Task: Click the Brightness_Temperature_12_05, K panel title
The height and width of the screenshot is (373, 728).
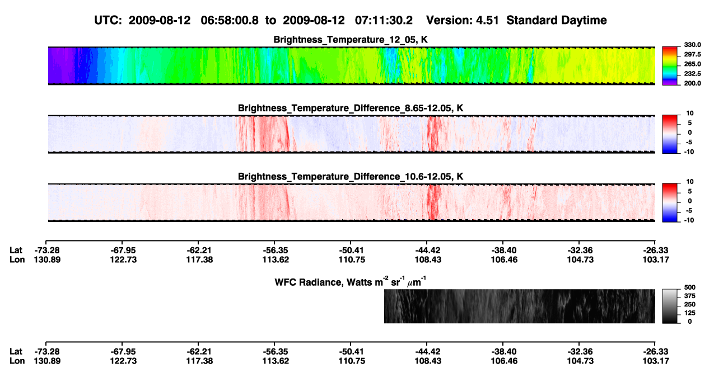Action: pos(351,40)
